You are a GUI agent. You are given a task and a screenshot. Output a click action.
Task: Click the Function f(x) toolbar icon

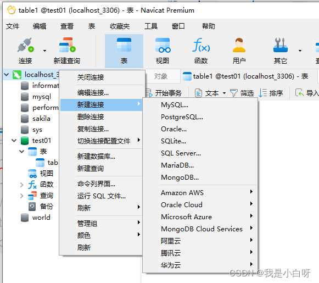201,45
